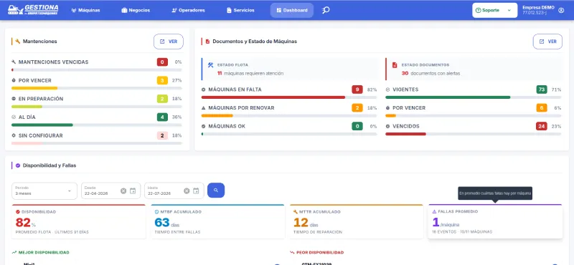
Task: Click the 'MÁQUINAS POR RENOVAR' row label
Action: tap(241, 108)
